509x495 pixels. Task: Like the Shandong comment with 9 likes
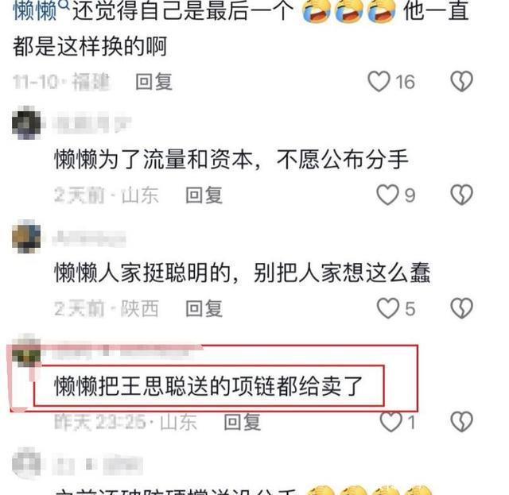(387, 195)
